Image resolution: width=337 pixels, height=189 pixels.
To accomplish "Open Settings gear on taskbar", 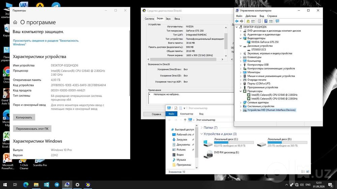I will (78, 185).
